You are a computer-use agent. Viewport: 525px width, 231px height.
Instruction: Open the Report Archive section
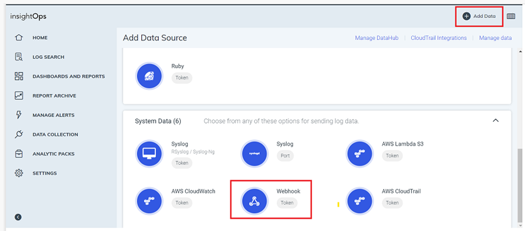54,96
